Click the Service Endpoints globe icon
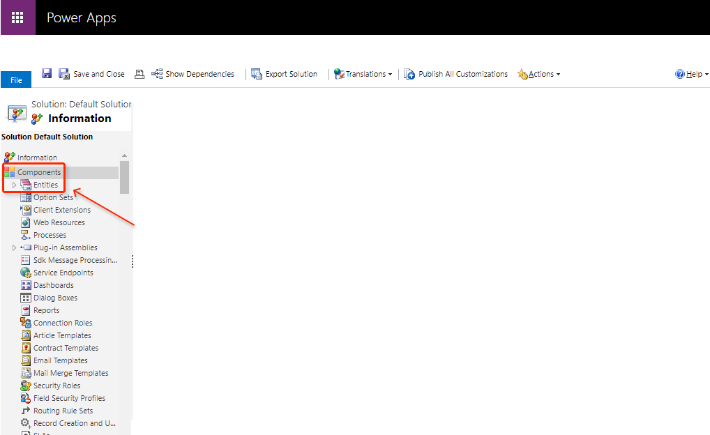 [x=26, y=273]
